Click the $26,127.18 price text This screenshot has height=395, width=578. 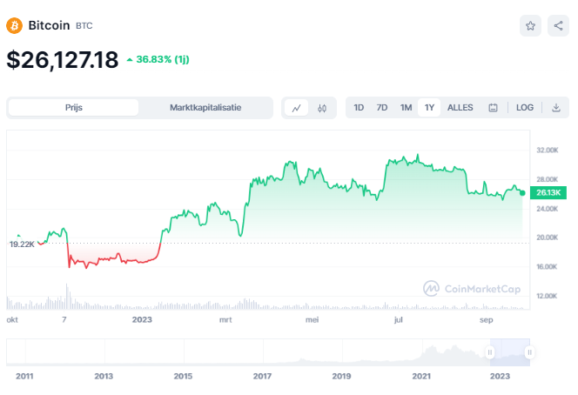(63, 60)
